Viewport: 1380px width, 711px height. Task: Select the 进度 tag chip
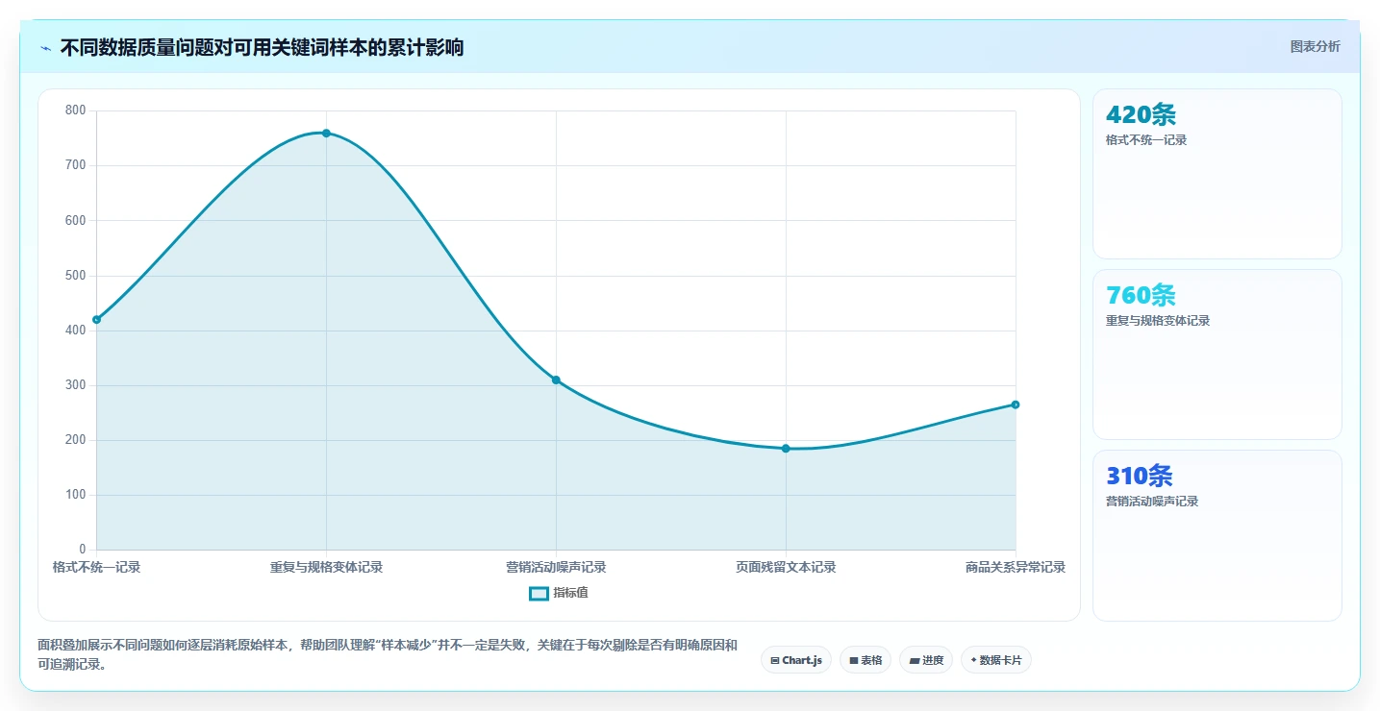pos(926,660)
